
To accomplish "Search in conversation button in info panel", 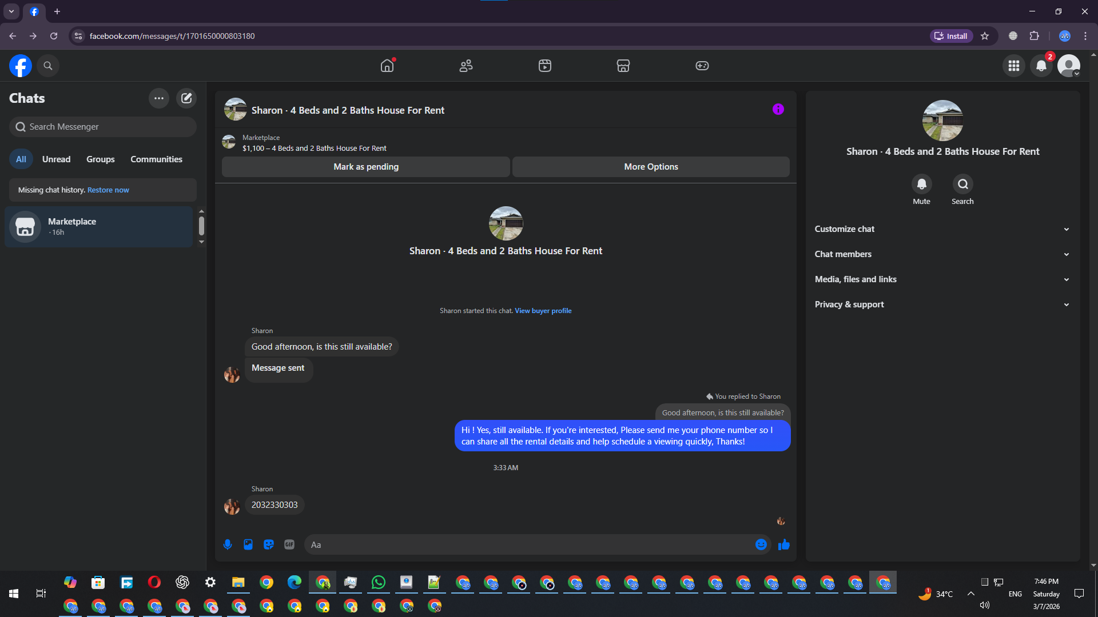I will tap(963, 184).
